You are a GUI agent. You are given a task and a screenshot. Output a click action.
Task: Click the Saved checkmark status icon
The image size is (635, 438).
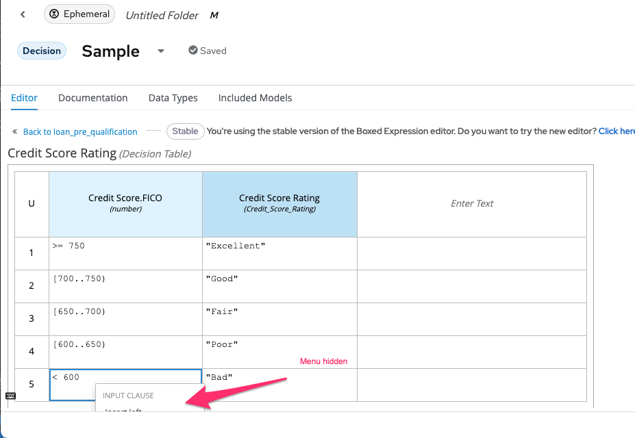point(193,51)
